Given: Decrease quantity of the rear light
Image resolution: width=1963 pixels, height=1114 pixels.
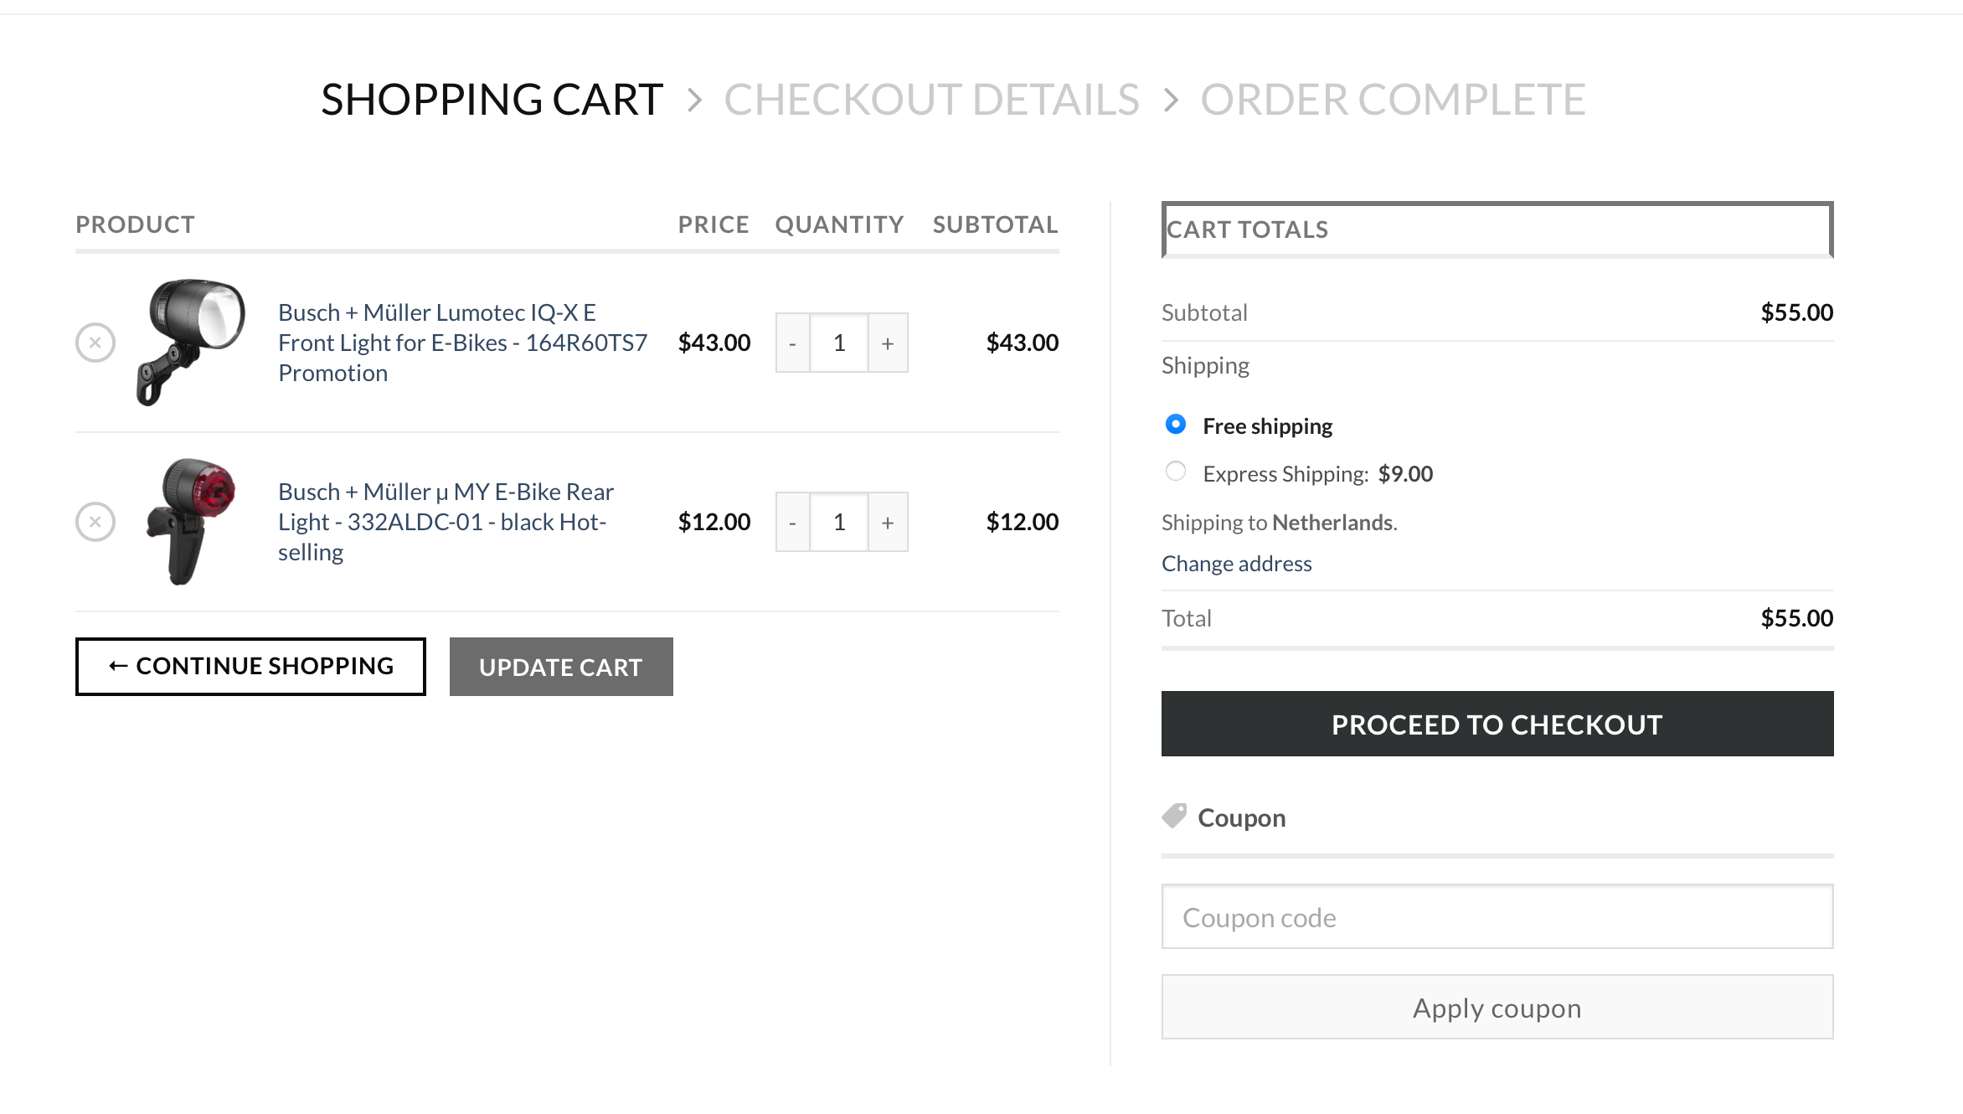Looking at the screenshot, I should pos(792,522).
